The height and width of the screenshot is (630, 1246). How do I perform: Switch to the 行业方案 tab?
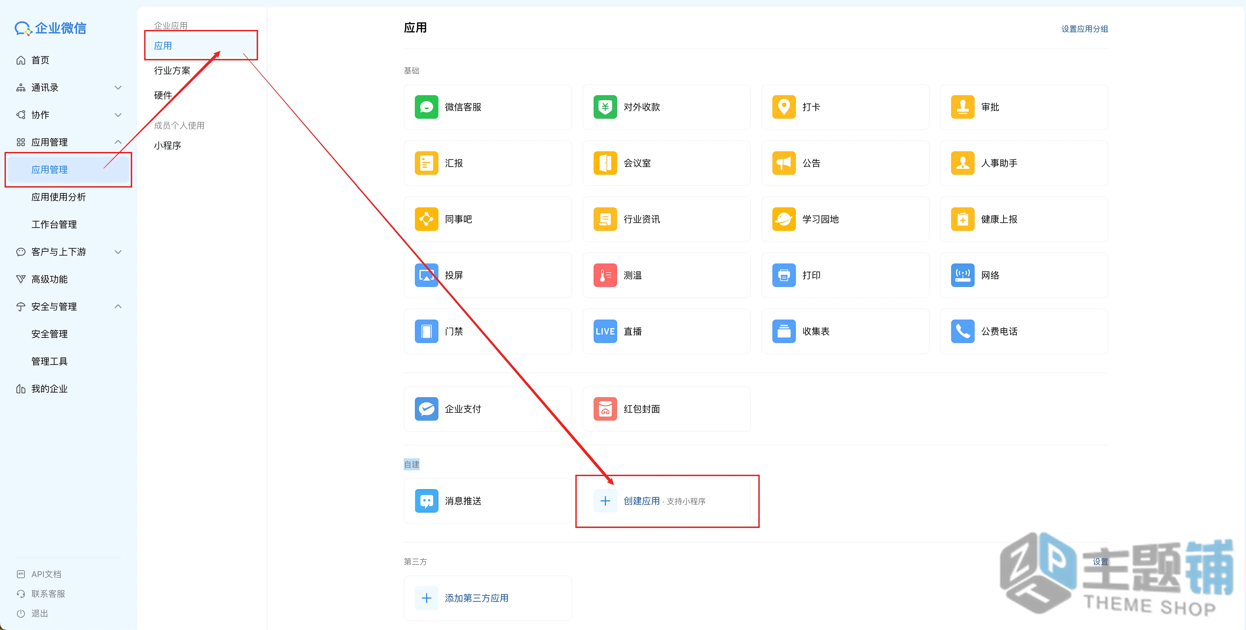(x=172, y=70)
